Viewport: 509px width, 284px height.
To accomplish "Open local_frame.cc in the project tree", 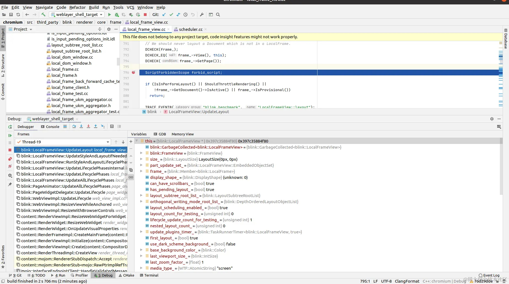I will point(65,69).
